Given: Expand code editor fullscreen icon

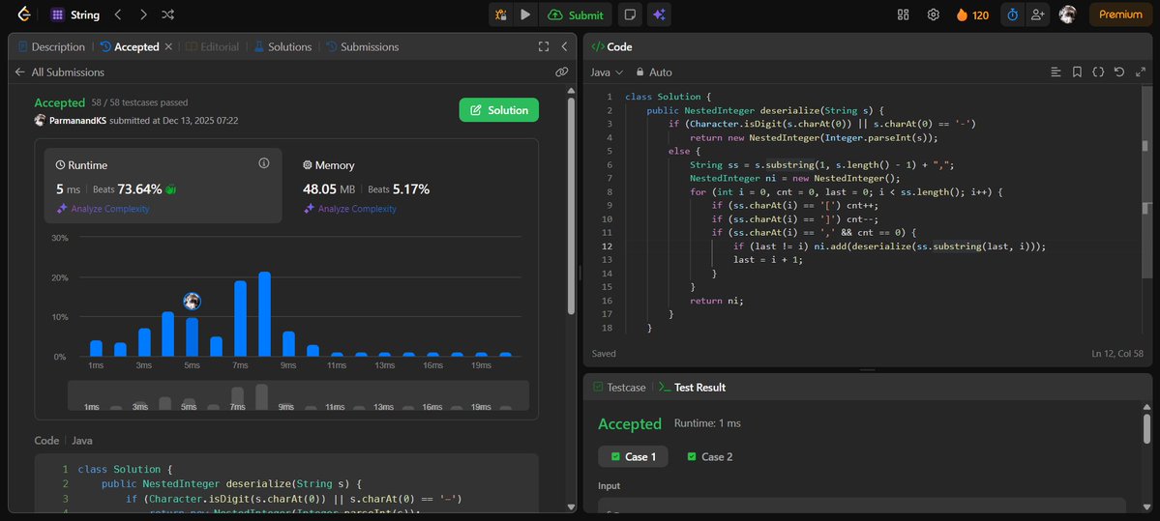Looking at the screenshot, I should point(1140,72).
